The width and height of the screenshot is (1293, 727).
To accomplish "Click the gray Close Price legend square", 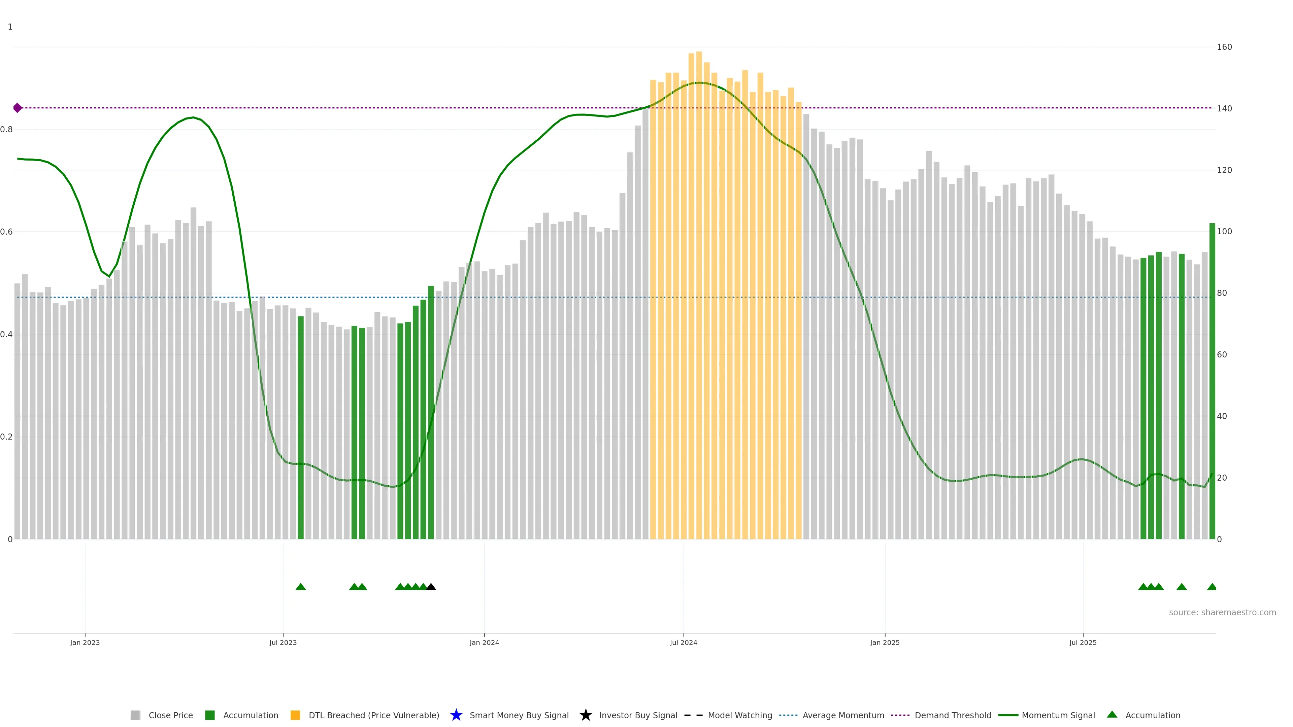I will pos(135,715).
